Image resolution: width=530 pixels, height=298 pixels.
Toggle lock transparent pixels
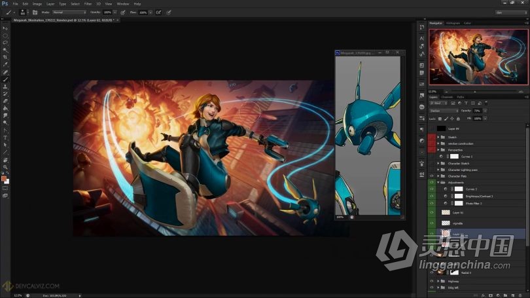tap(440, 119)
